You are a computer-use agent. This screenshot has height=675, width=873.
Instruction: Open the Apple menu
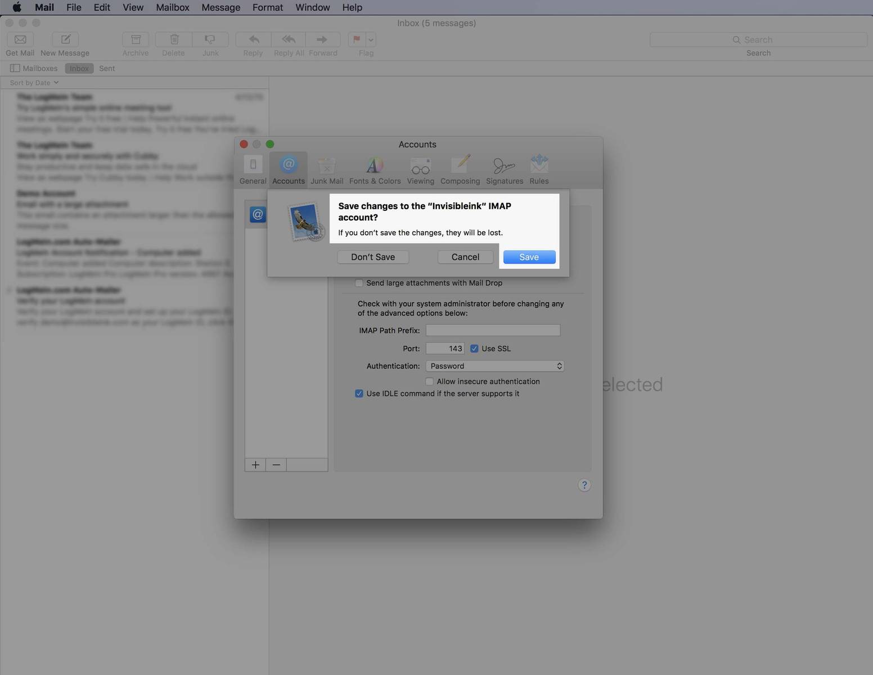coord(17,7)
